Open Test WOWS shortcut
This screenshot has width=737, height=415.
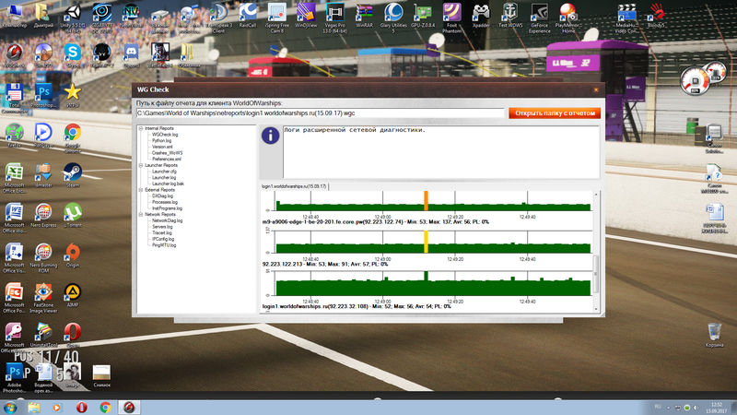pos(510,16)
